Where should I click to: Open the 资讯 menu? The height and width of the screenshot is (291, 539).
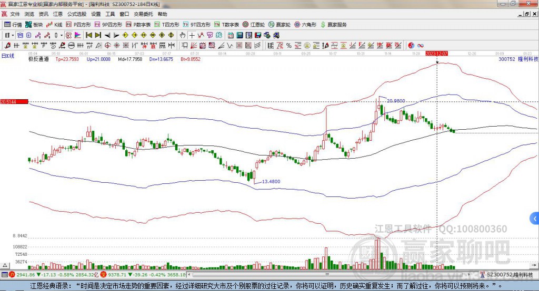tap(43, 14)
